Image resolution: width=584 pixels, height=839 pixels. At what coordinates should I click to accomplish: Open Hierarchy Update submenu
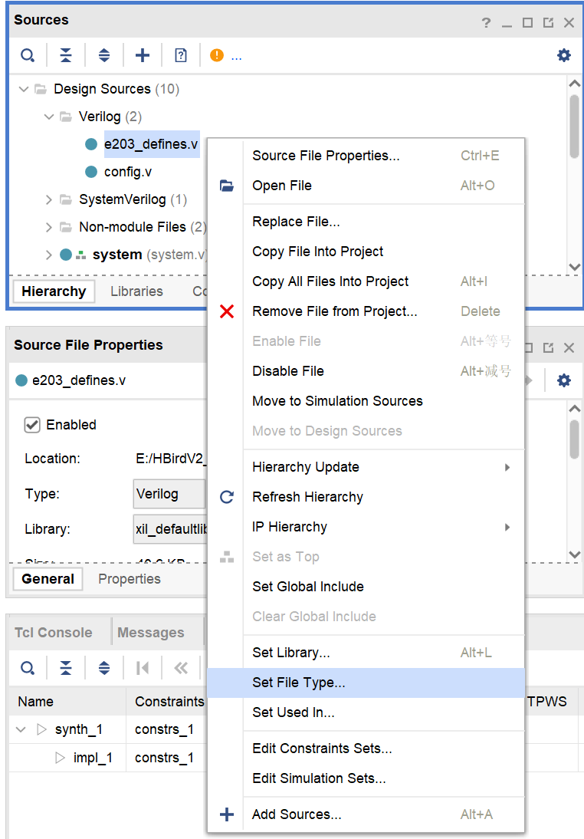point(305,467)
